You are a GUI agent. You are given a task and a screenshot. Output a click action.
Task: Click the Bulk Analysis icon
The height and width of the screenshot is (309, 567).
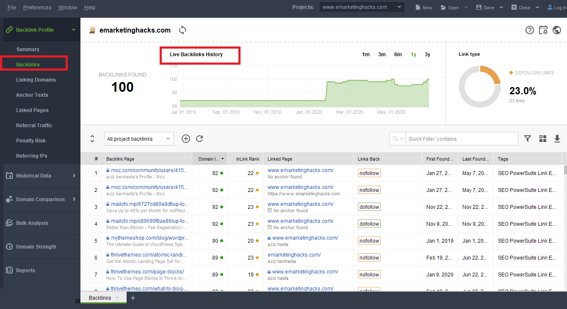coord(9,223)
